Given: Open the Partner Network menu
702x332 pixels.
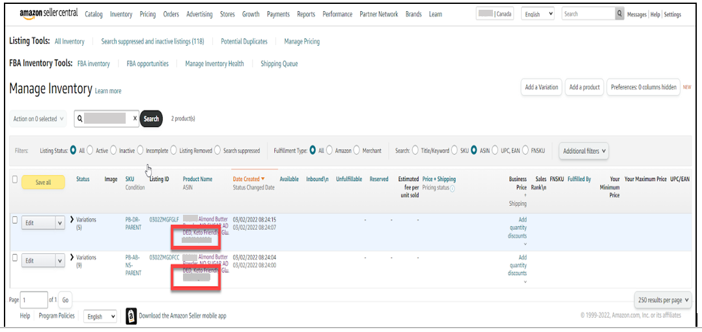Looking at the screenshot, I should tap(379, 14).
